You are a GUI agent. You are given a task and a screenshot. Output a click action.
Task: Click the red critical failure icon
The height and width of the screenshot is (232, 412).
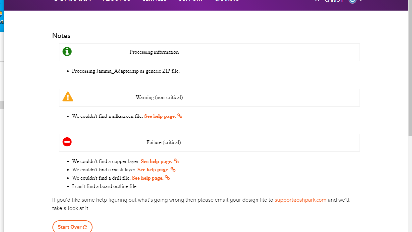tap(67, 142)
